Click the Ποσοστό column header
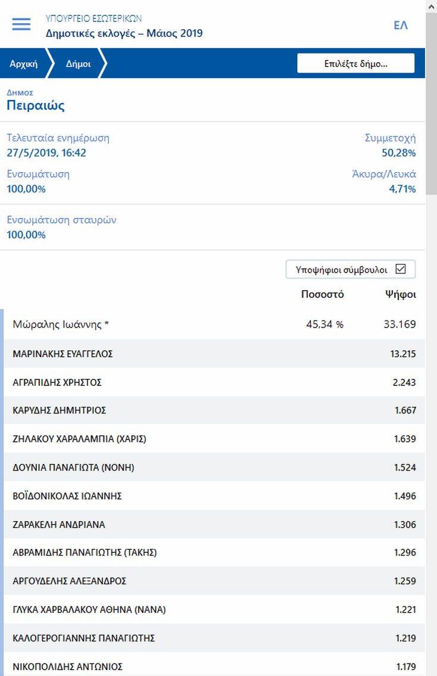This screenshot has height=676, width=437. 322,294
